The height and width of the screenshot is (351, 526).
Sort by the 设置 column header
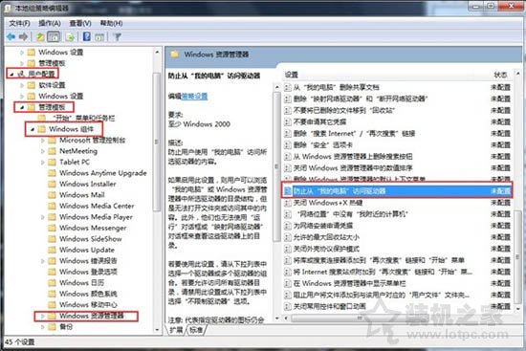[x=291, y=75]
